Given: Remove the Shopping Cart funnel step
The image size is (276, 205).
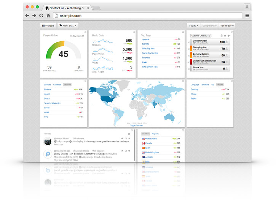Looking at the screenshot, I should point(189,49).
